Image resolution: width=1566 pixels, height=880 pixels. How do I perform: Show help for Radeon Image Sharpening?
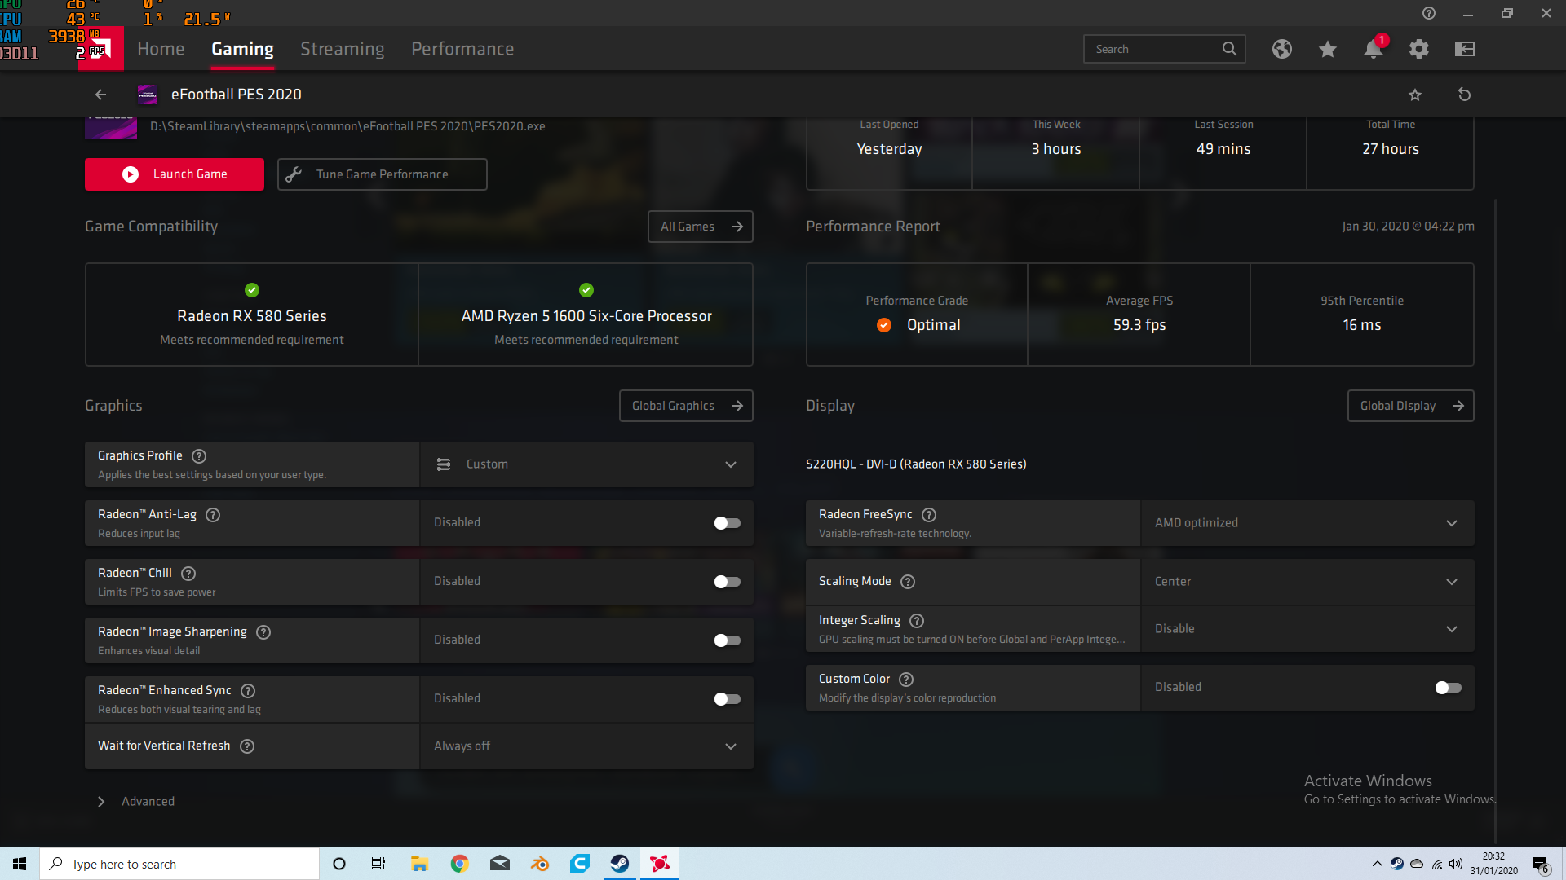263,632
